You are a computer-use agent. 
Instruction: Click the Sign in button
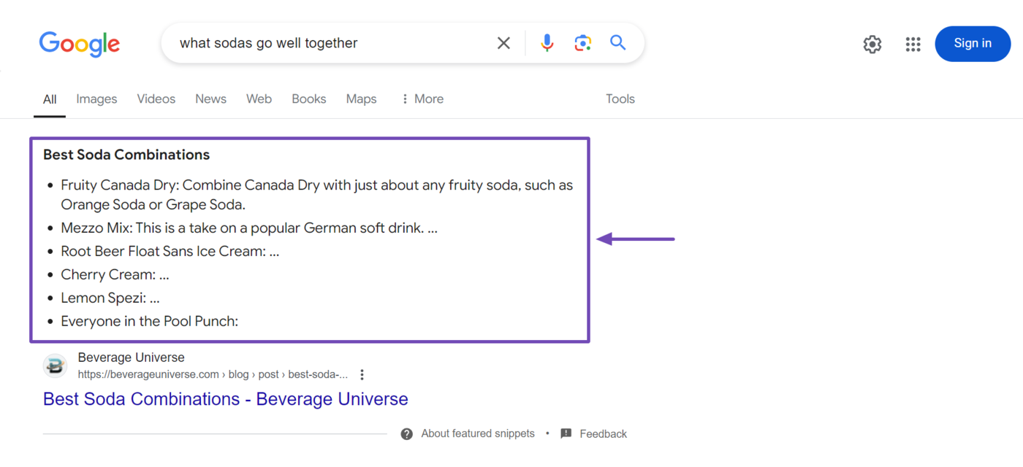(973, 43)
